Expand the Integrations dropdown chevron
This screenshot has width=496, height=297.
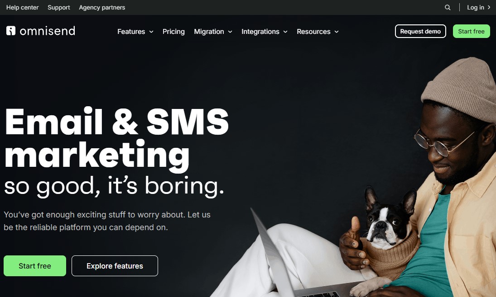(x=285, y=32)
